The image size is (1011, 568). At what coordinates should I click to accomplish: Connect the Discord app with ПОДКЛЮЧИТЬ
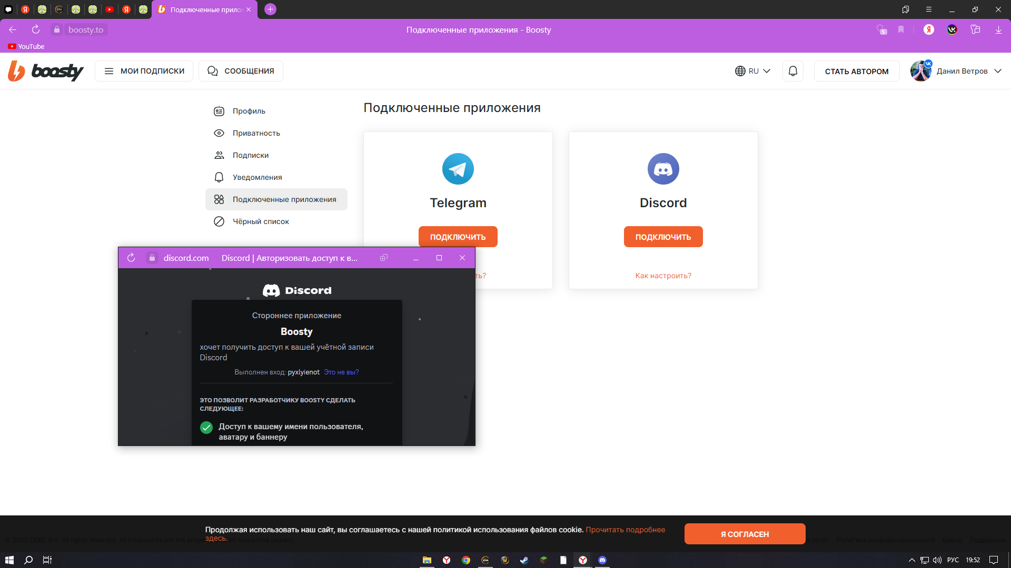pyautogui.click(x=663, y=237)
